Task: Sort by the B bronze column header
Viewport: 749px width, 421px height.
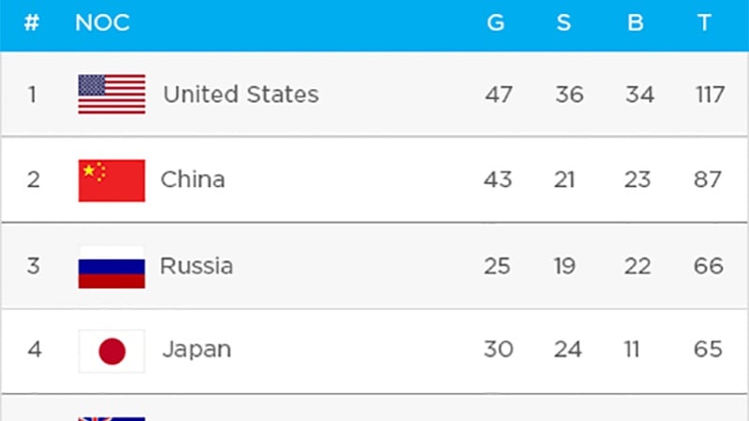Action: [x=636, y=23]
